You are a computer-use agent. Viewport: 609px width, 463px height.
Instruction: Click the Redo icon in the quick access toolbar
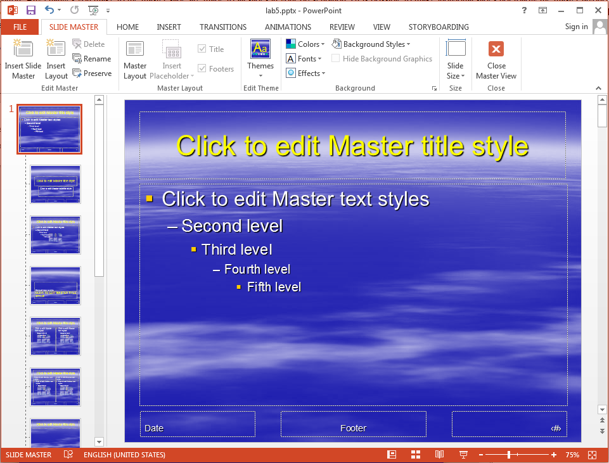74,10
